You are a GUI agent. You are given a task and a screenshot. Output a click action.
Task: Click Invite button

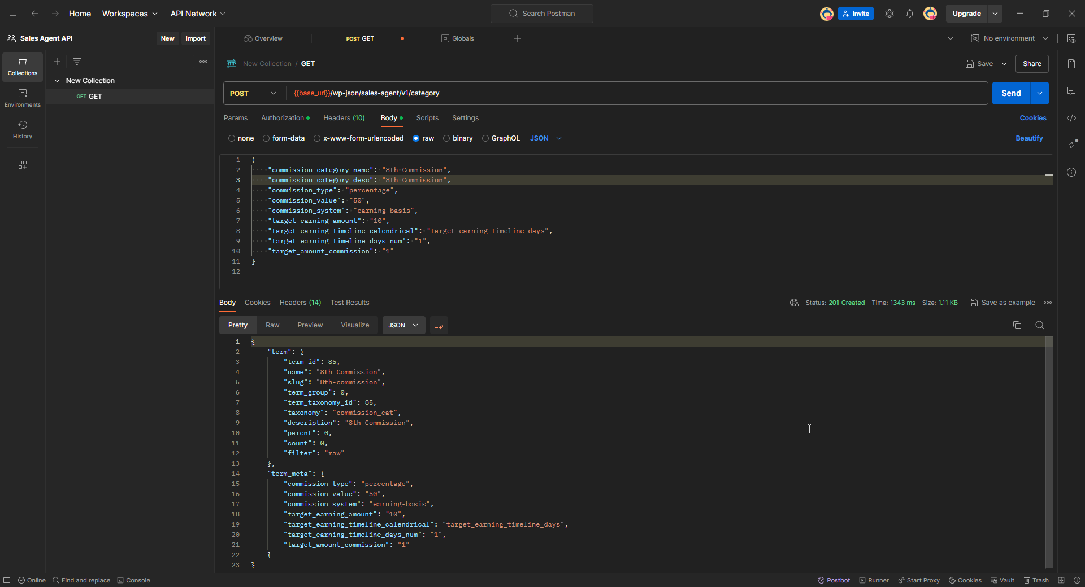[x=856, y=14]
